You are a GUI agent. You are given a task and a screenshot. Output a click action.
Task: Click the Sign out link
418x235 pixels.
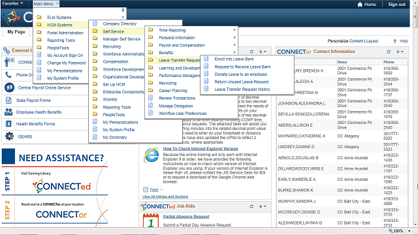[x=396, y=5]
